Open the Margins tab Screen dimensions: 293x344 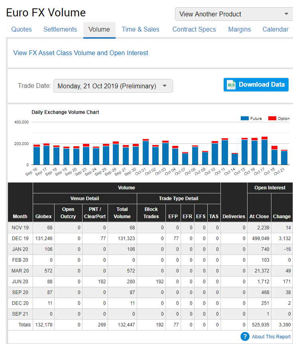(x=240, y=30)
